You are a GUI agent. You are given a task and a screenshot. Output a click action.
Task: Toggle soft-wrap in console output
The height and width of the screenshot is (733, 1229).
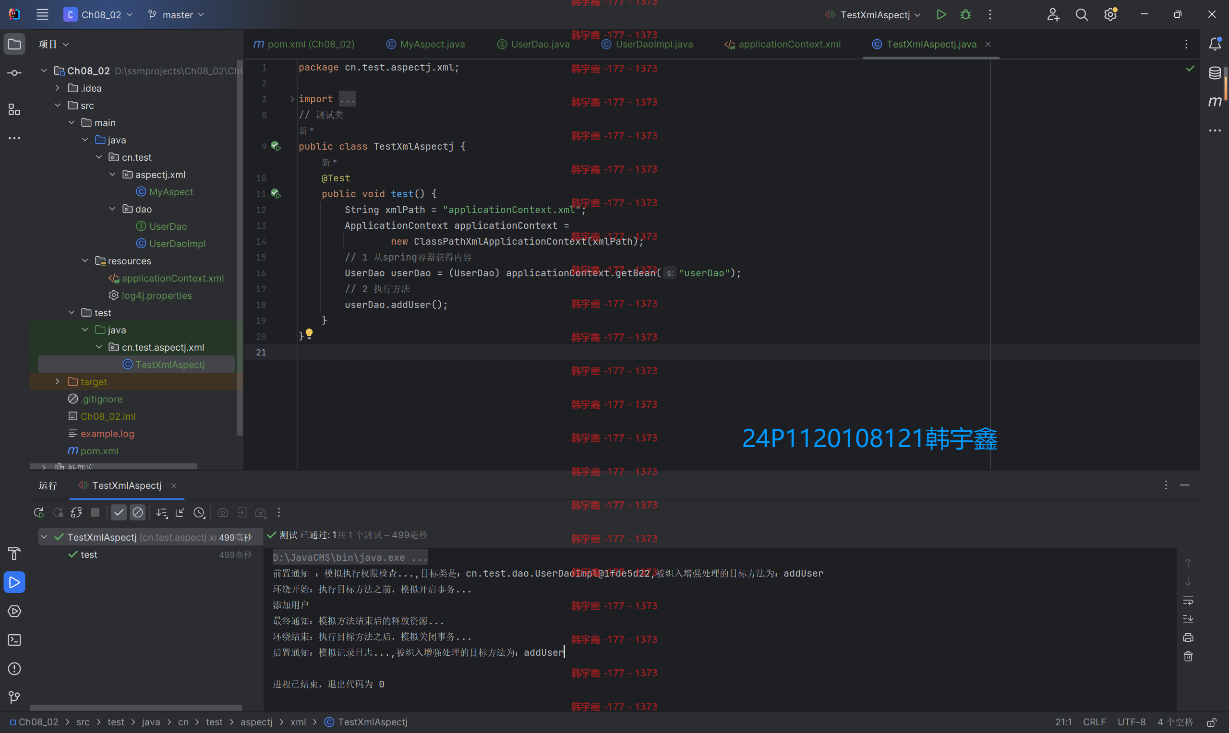[1188, 600]
